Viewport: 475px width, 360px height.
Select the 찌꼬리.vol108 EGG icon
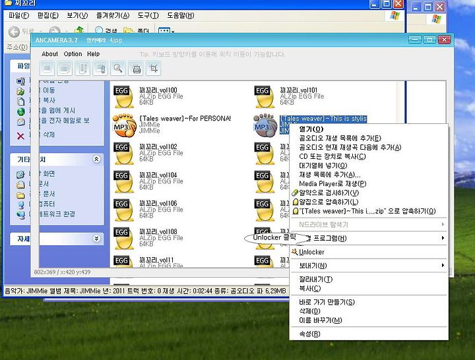(x=124, y=239)
